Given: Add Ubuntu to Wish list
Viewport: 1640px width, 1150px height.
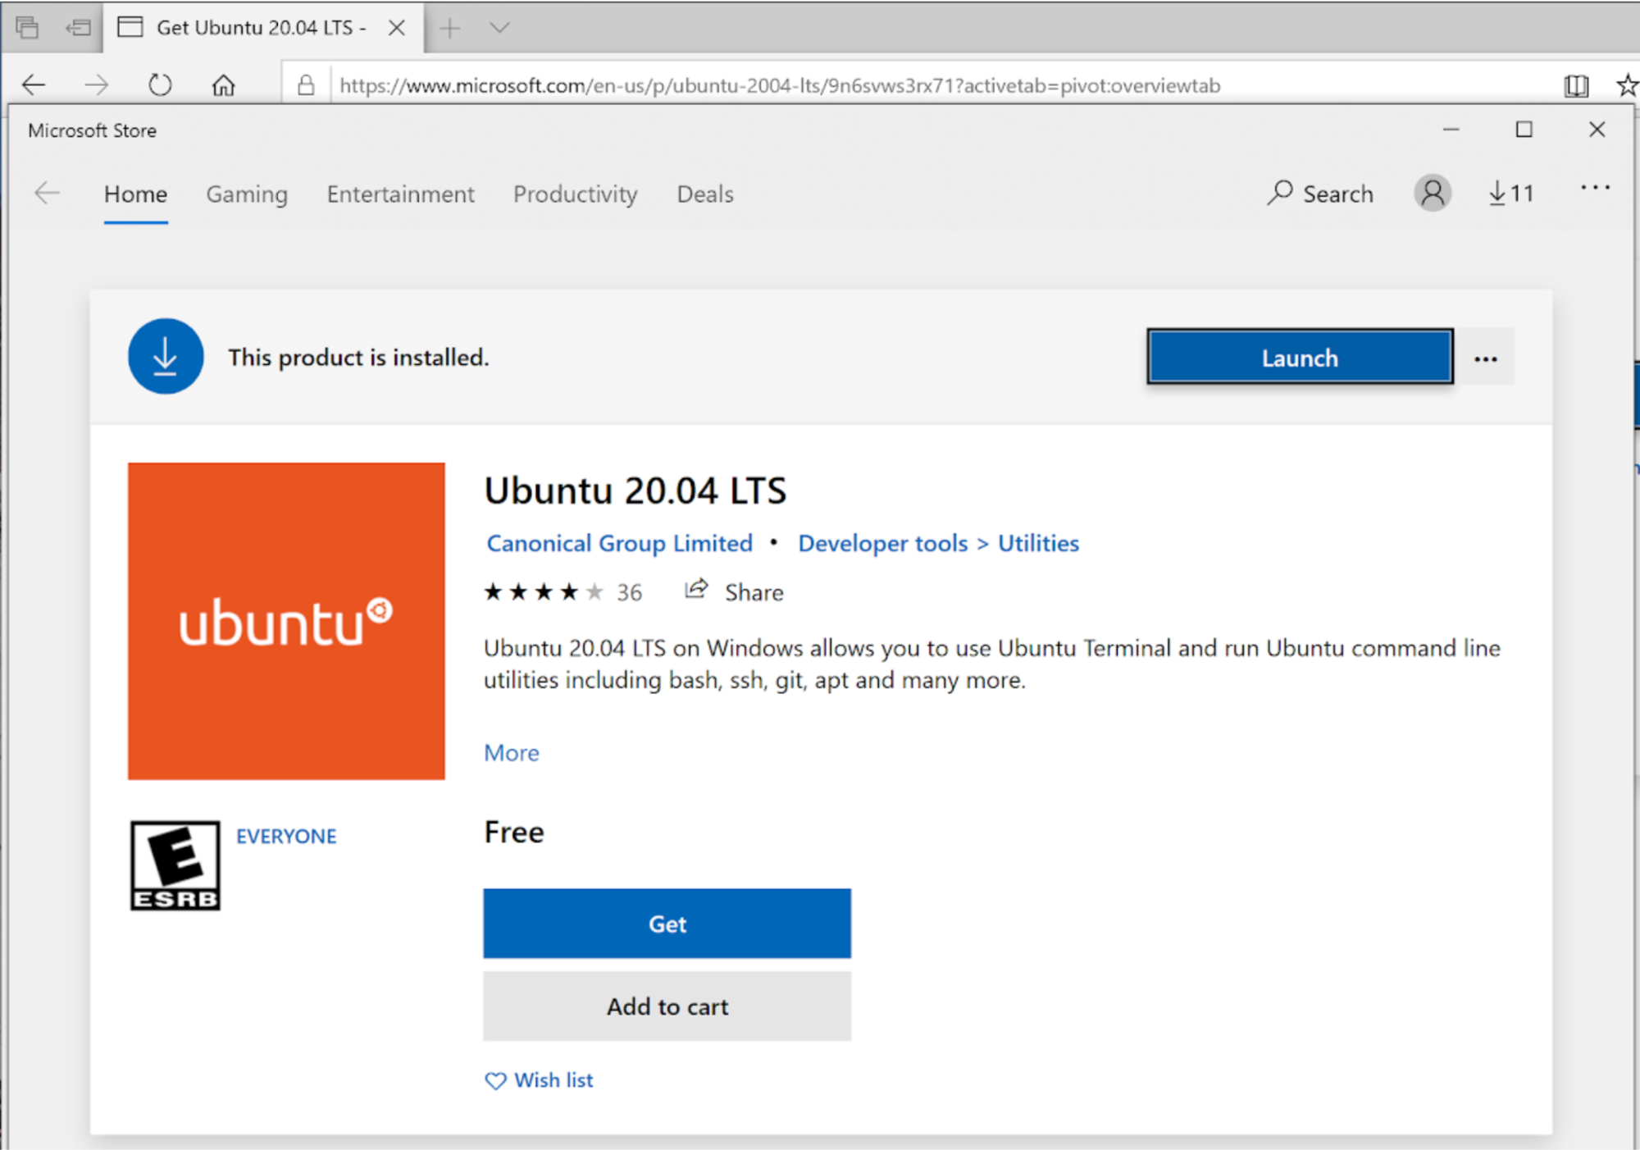Looking at the screenshot, I should (539, 1080).
